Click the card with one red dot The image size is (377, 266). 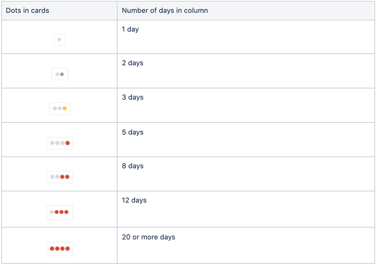pyautogui.click(x=60, y=143)
